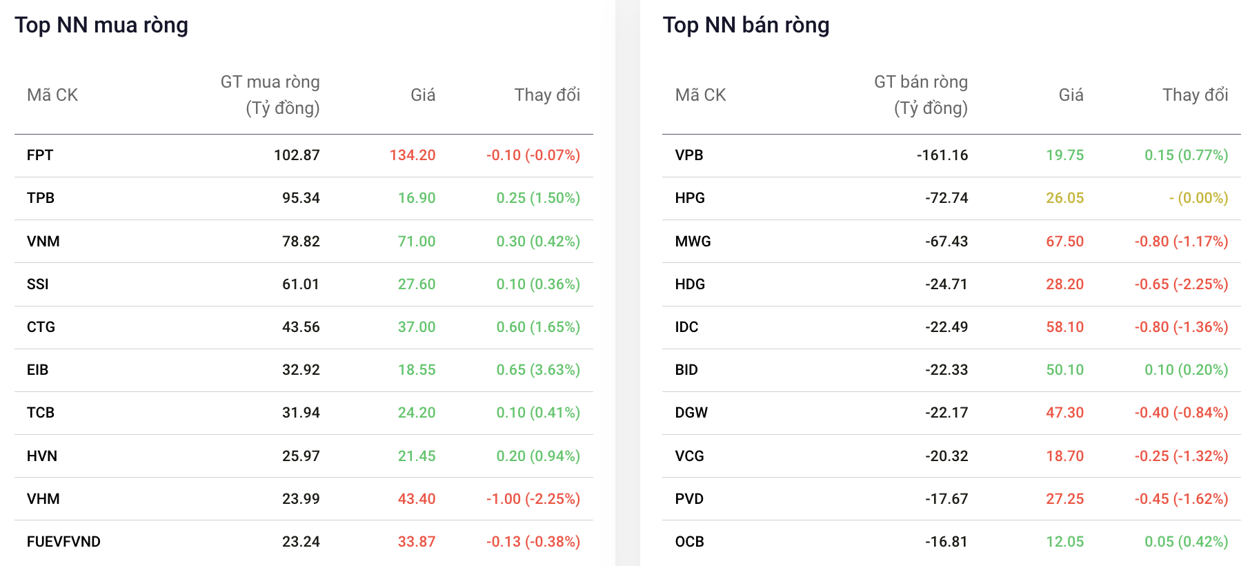Select the Top NN bán ròng heading

click(x=746, y=25)
